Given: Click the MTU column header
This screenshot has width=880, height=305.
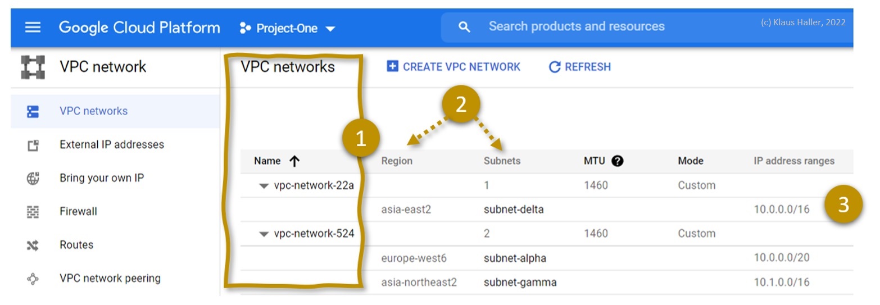Looking at the screenshot, I should pyautogui.click(x=595, y=161).
